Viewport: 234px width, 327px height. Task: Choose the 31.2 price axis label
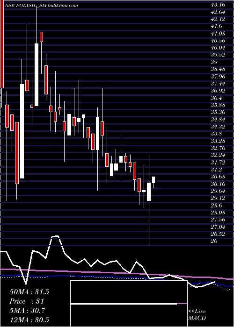point(217,169)
